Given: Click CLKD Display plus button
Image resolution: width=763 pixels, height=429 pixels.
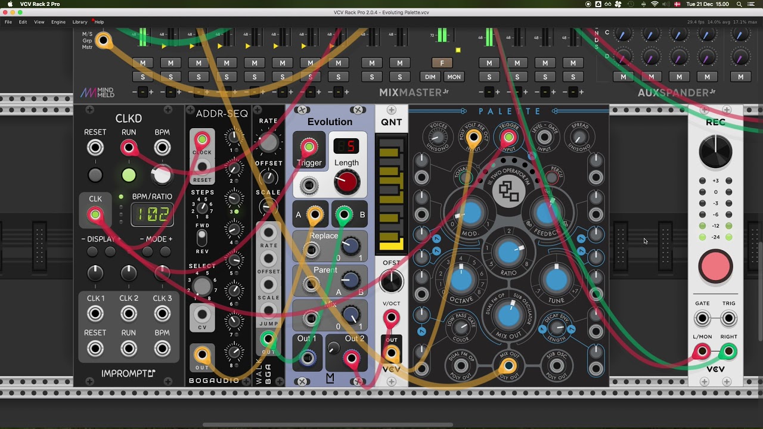Looking at the screenshot, I should [110, 252].
